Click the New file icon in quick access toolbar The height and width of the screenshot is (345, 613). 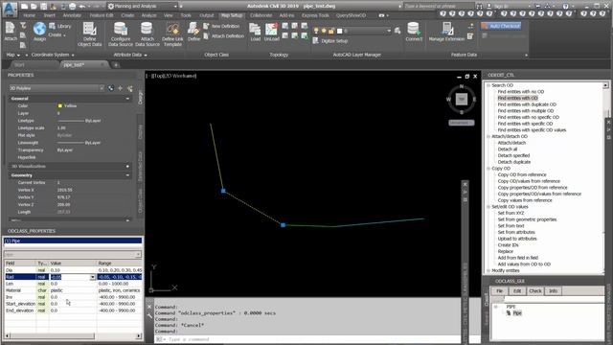[25, 7]
